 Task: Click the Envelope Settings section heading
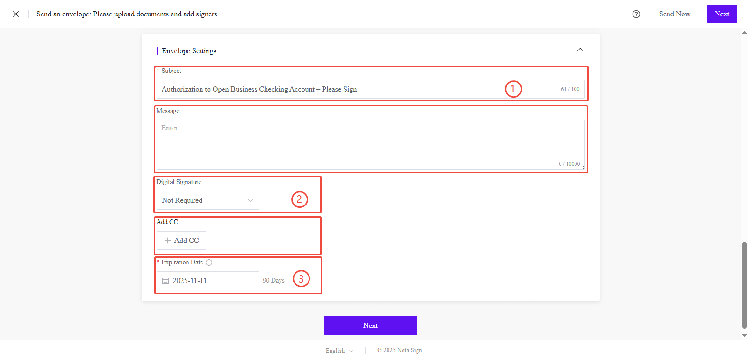(189, 51)
